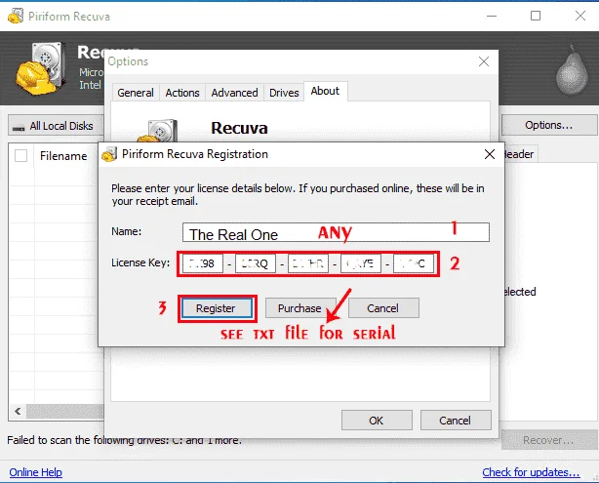Focus the first License Key box
This screenshot has width=599, height=483.
[203, 263]
